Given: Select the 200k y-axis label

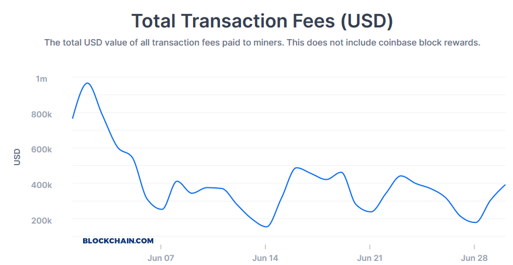Looking at the screenshot, I should point(42,221).
